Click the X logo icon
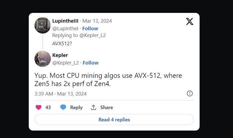Image resolution: width=233 pixels, height=138 pixels. [x=189, y=22]
